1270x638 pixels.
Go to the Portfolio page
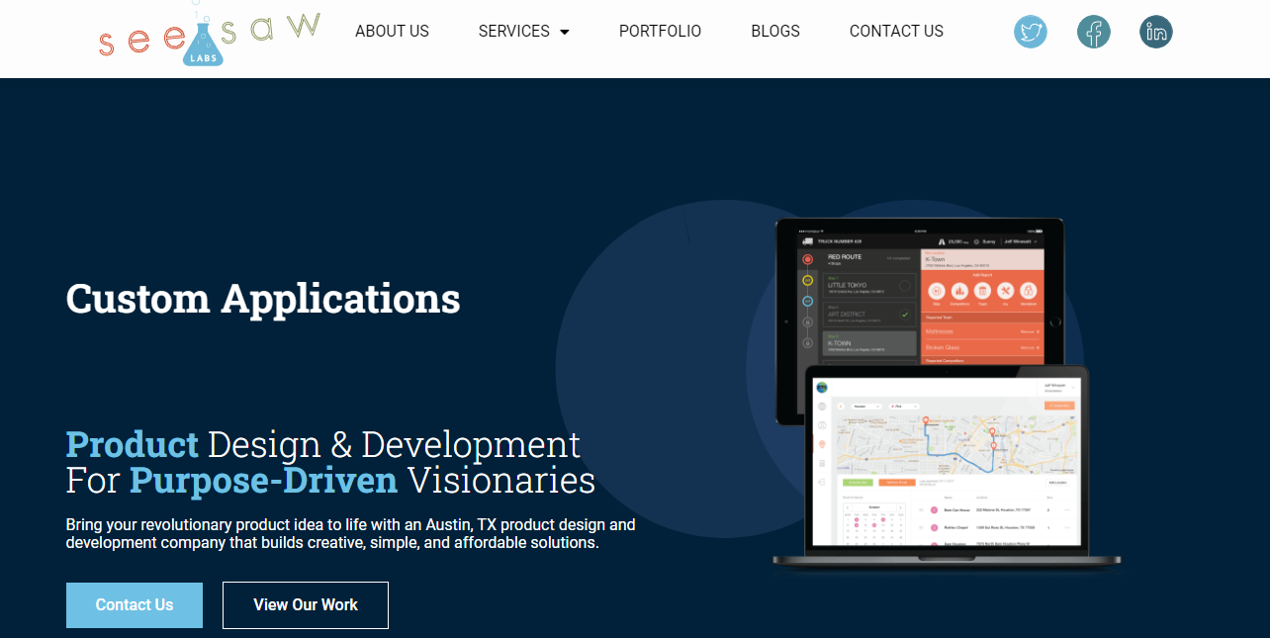point(660,31)
